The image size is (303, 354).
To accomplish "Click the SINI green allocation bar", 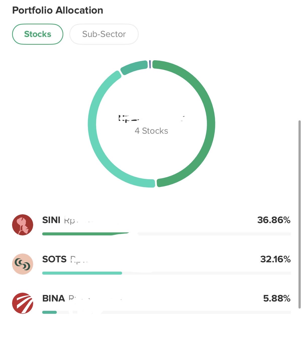I will point(80,234).
